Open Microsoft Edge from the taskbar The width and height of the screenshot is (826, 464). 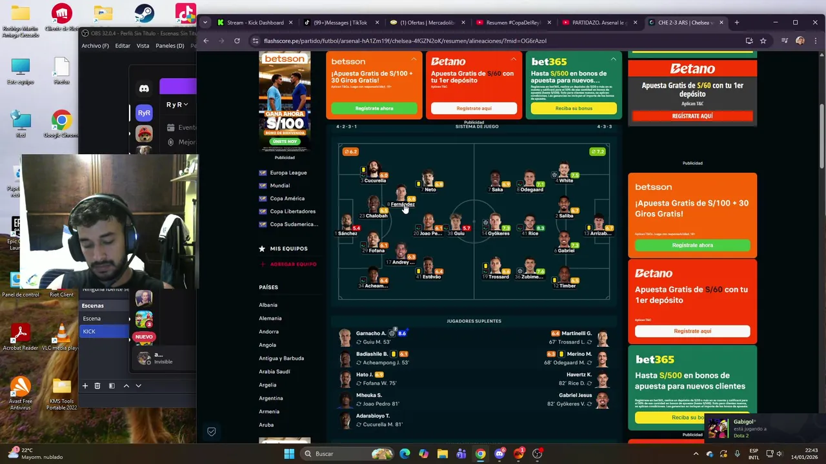(x=405, y=454)
